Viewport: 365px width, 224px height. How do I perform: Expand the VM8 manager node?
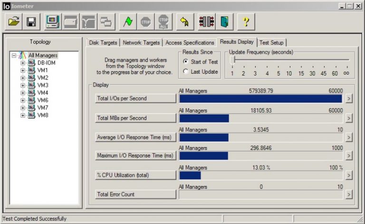(23, 115)
